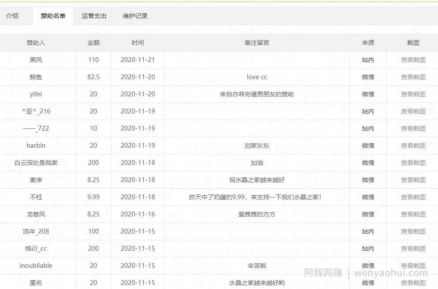Open 查看截图 for 白云深处是我家 row
The height and width of the screenshot is (289, 438).
(x=413, y=163)
